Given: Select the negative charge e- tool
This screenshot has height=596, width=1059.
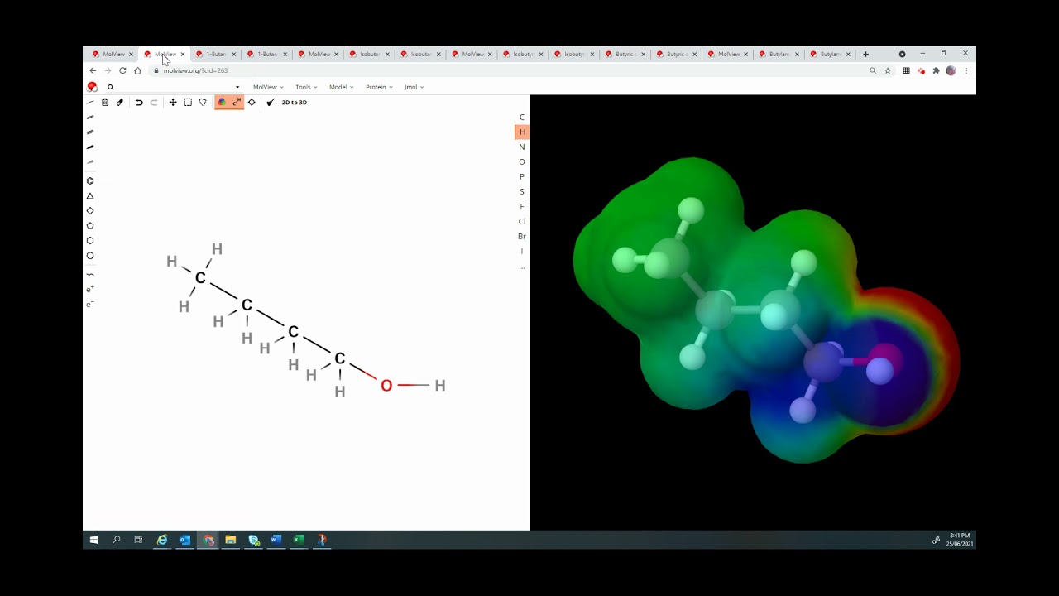Looking at the screenshot, I should [90, 304].
